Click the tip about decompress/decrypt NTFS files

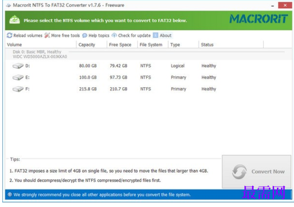coord(85,181)
